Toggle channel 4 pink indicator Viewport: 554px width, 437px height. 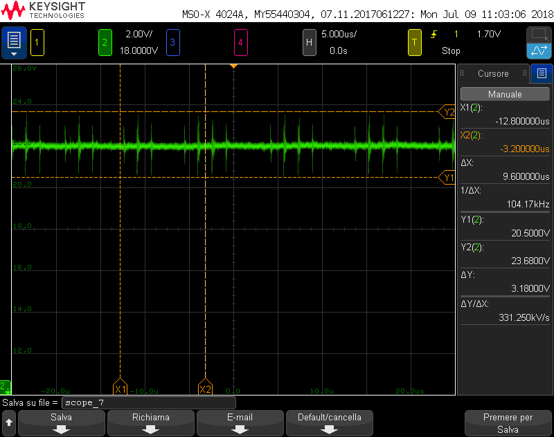coord(240,43)
